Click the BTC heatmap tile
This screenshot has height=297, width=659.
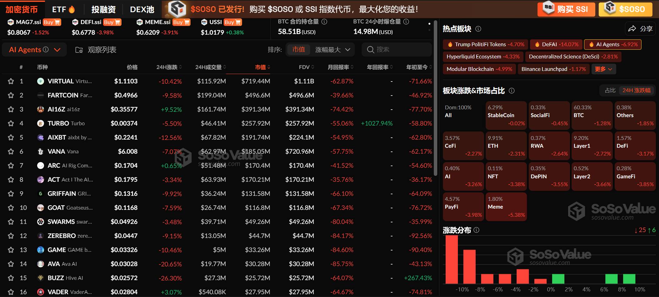[x=592, y=115]
